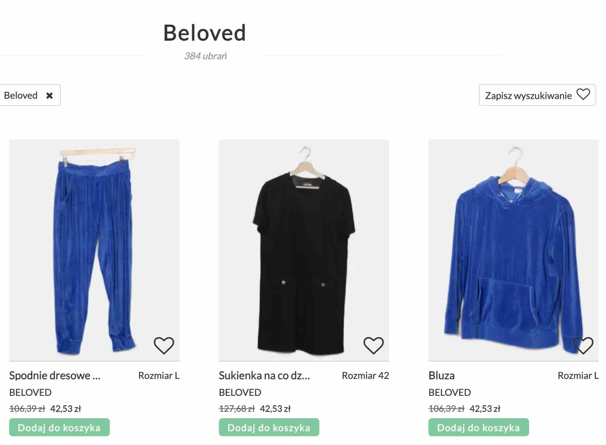This screenshot has width=606, height=445.
Task: Open the blue hoodie product image
Action: pos(513,250)
